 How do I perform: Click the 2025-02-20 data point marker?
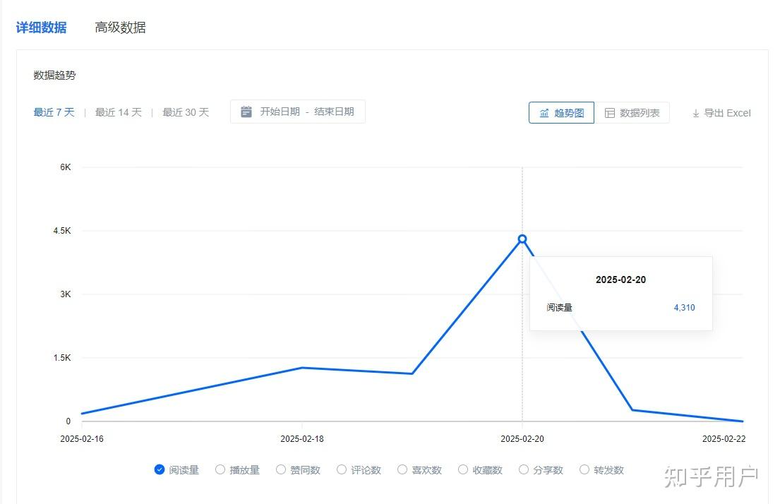tap(522, 239)
